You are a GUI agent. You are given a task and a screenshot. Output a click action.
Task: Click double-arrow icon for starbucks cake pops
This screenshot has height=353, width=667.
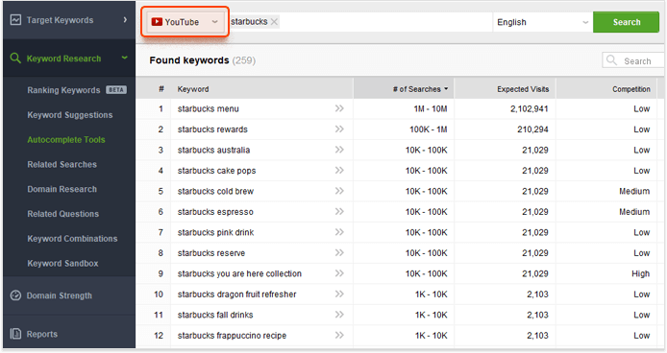tap(339, 170)
